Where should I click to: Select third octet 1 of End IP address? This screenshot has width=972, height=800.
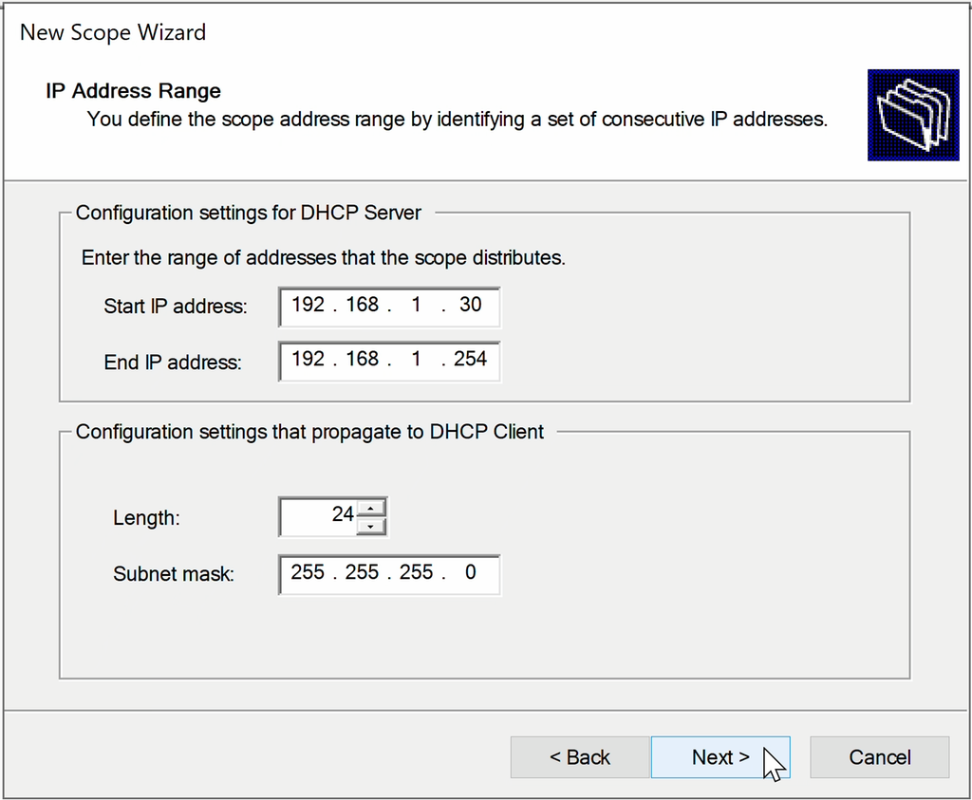tap(416, 359)
